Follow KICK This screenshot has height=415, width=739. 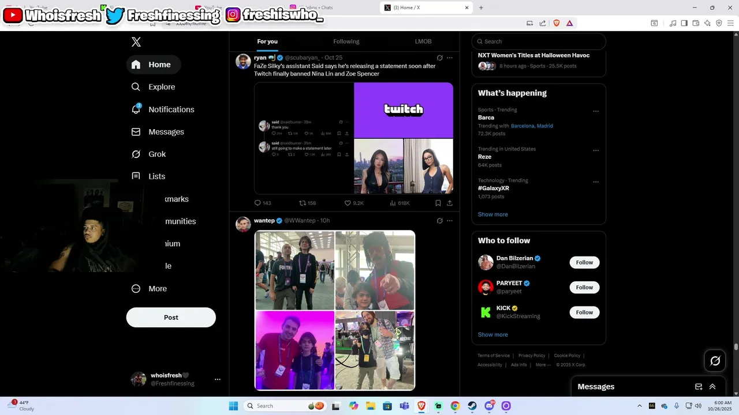[584, 312]
